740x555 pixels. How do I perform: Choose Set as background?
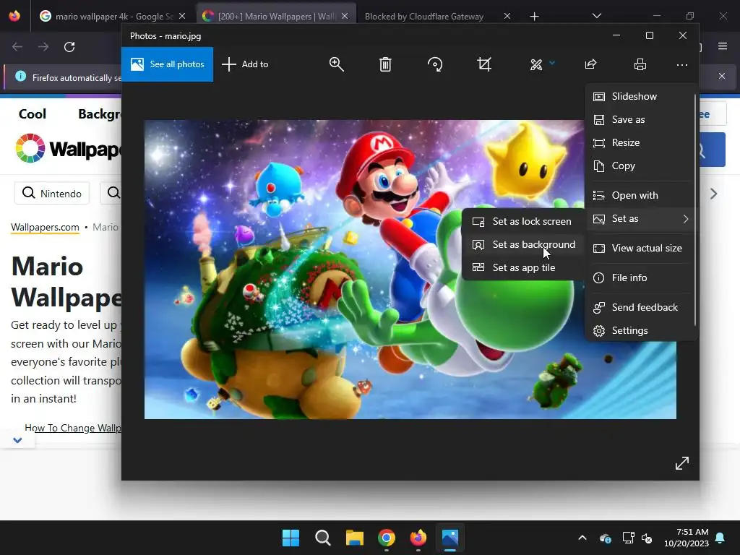coord(523,244)
